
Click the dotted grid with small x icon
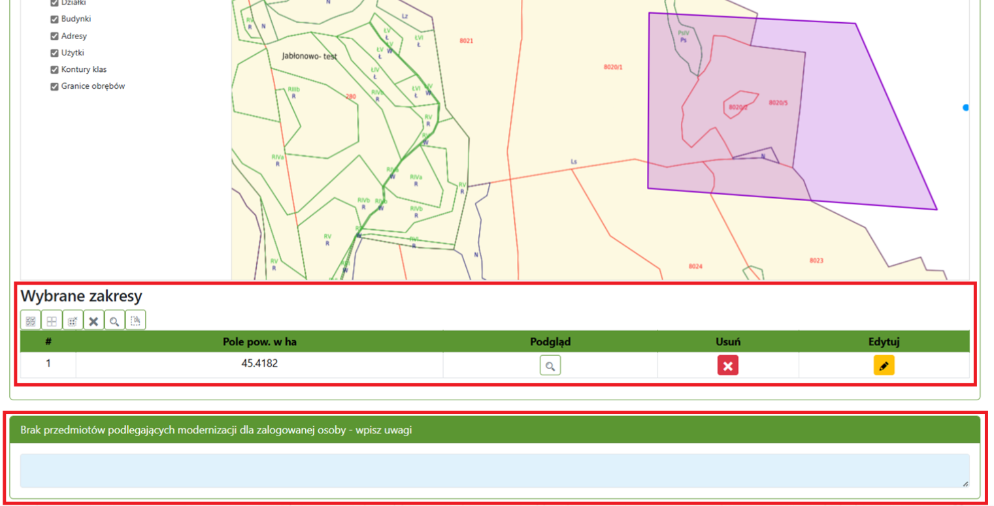[x=73, y=321]
